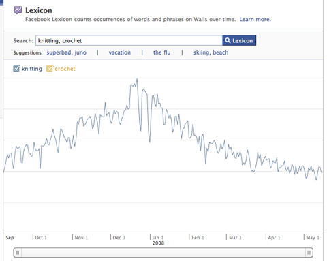The height and width of the screenshot is (261, 327).
Task: Click the middle of the range scrollbar track
Action: coord(163,253)
